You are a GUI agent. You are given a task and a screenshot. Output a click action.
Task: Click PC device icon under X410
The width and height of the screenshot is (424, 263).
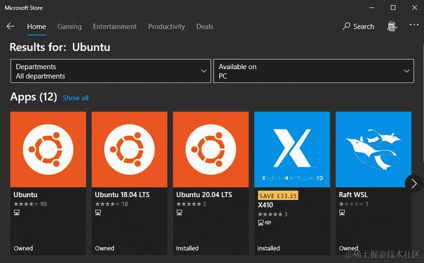[x=261, y=223]
